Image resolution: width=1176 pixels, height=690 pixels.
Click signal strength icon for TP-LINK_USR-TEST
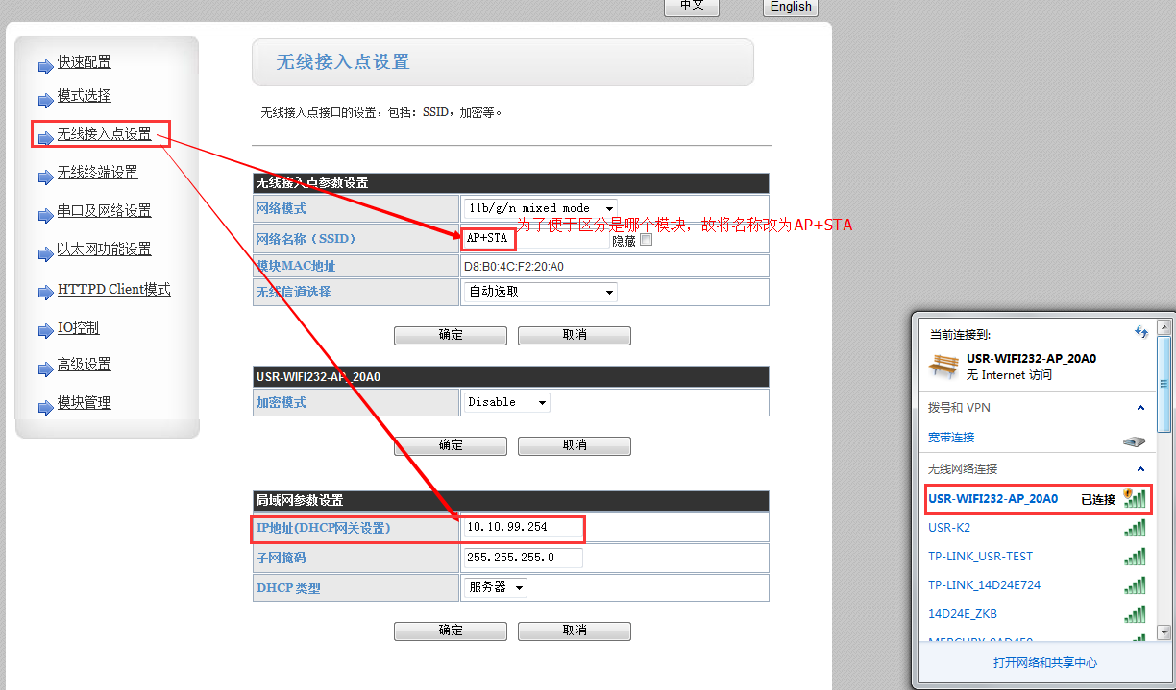(x=1135, y=557)
